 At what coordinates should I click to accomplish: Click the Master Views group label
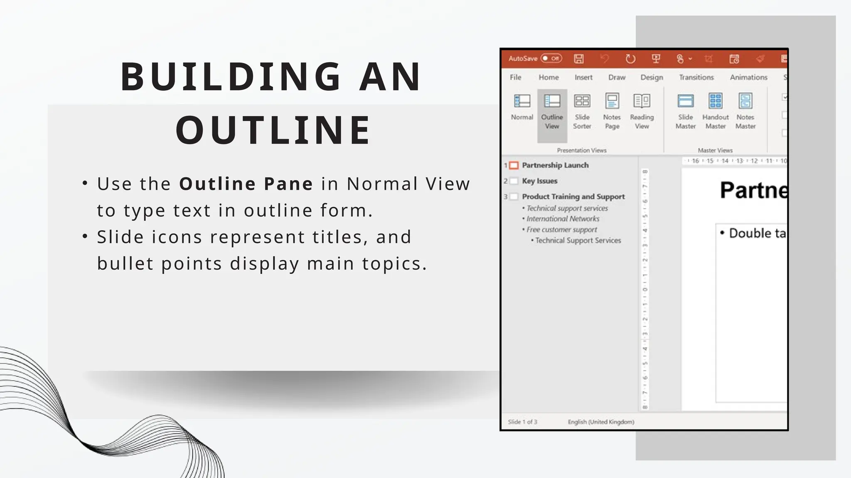click(x=715, y=150)
